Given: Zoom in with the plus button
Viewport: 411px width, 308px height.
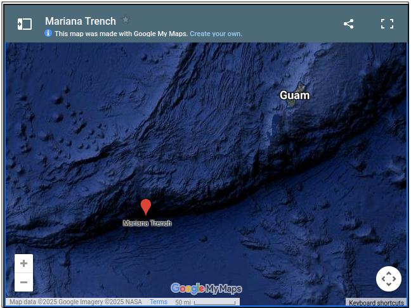Looking at the screenshot, I should (x=24, y=263).
